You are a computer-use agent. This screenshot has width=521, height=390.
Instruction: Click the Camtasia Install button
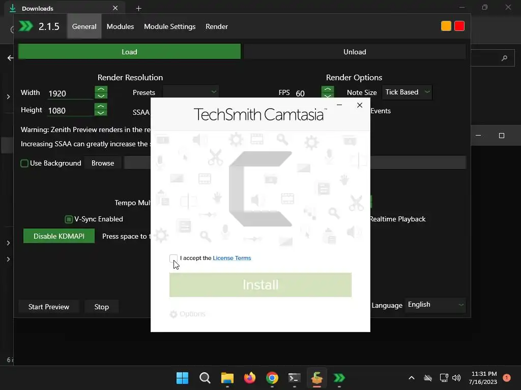pyautogui.click(x=260, y=284)
